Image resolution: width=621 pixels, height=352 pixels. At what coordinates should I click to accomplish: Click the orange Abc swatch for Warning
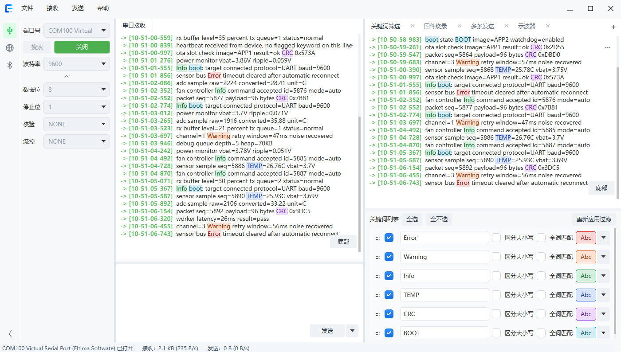[586, 257]
